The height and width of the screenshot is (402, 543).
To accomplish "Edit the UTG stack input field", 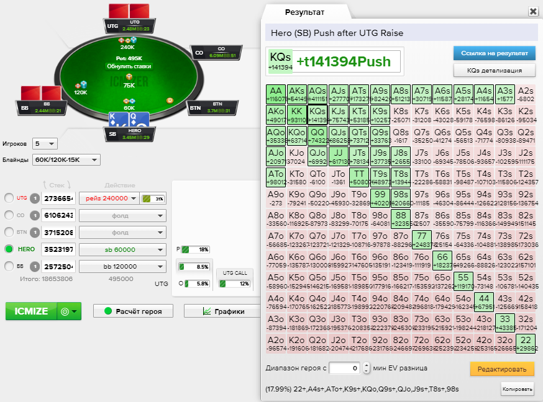I will tap(58, 199).
